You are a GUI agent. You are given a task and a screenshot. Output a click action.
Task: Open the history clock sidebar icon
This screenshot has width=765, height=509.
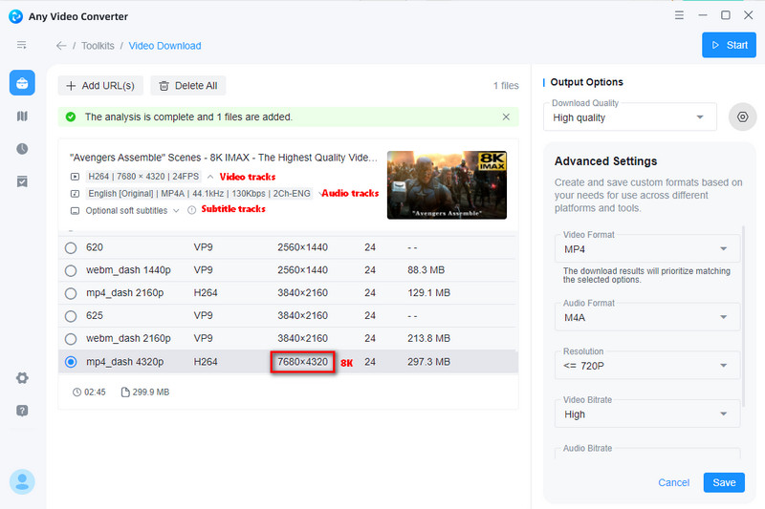pos(22,149)
